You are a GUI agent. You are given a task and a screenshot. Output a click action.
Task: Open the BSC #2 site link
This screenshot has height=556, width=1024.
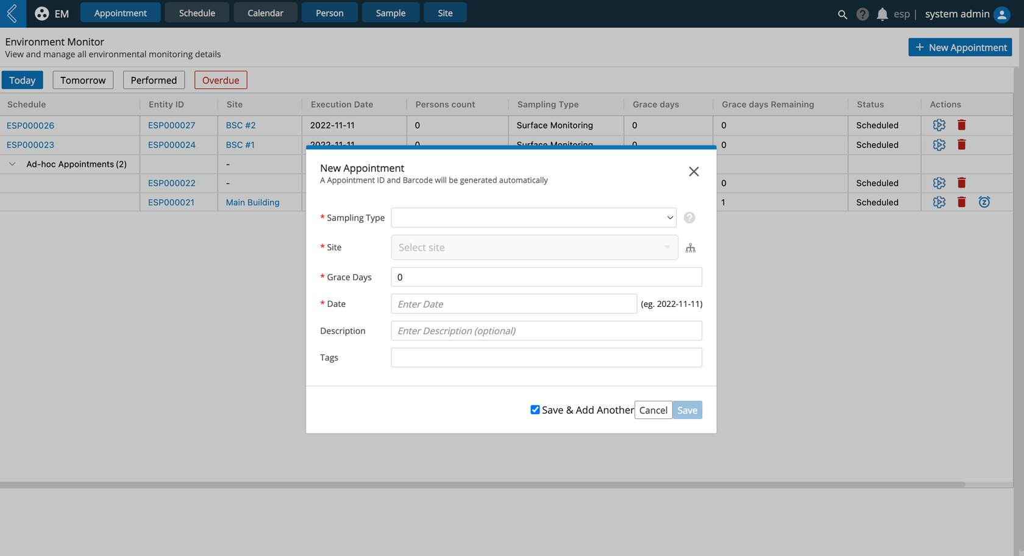241,125
